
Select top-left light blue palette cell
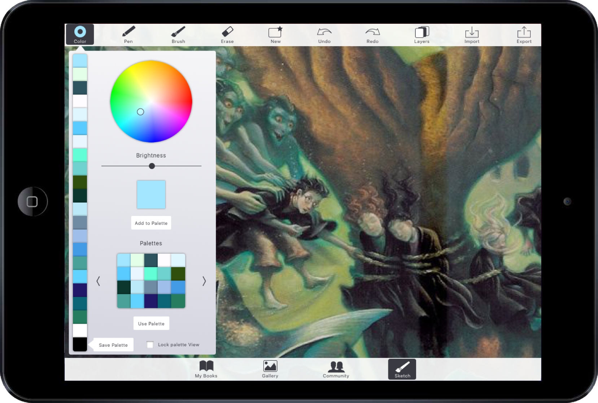click(x=124, y=260)
